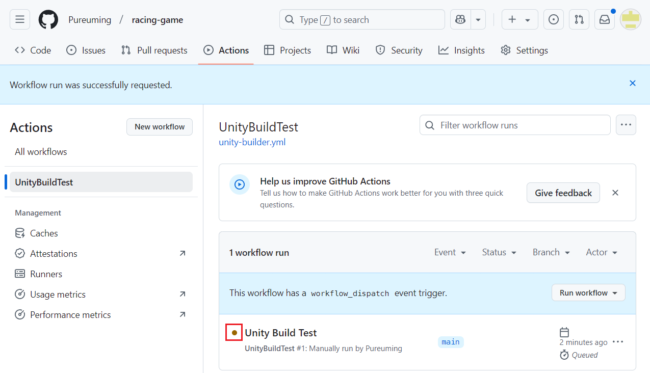Screen dimensions: 650x373
Task: Click the "2 minutes ago" timestamp
Action: click(584, 342)
